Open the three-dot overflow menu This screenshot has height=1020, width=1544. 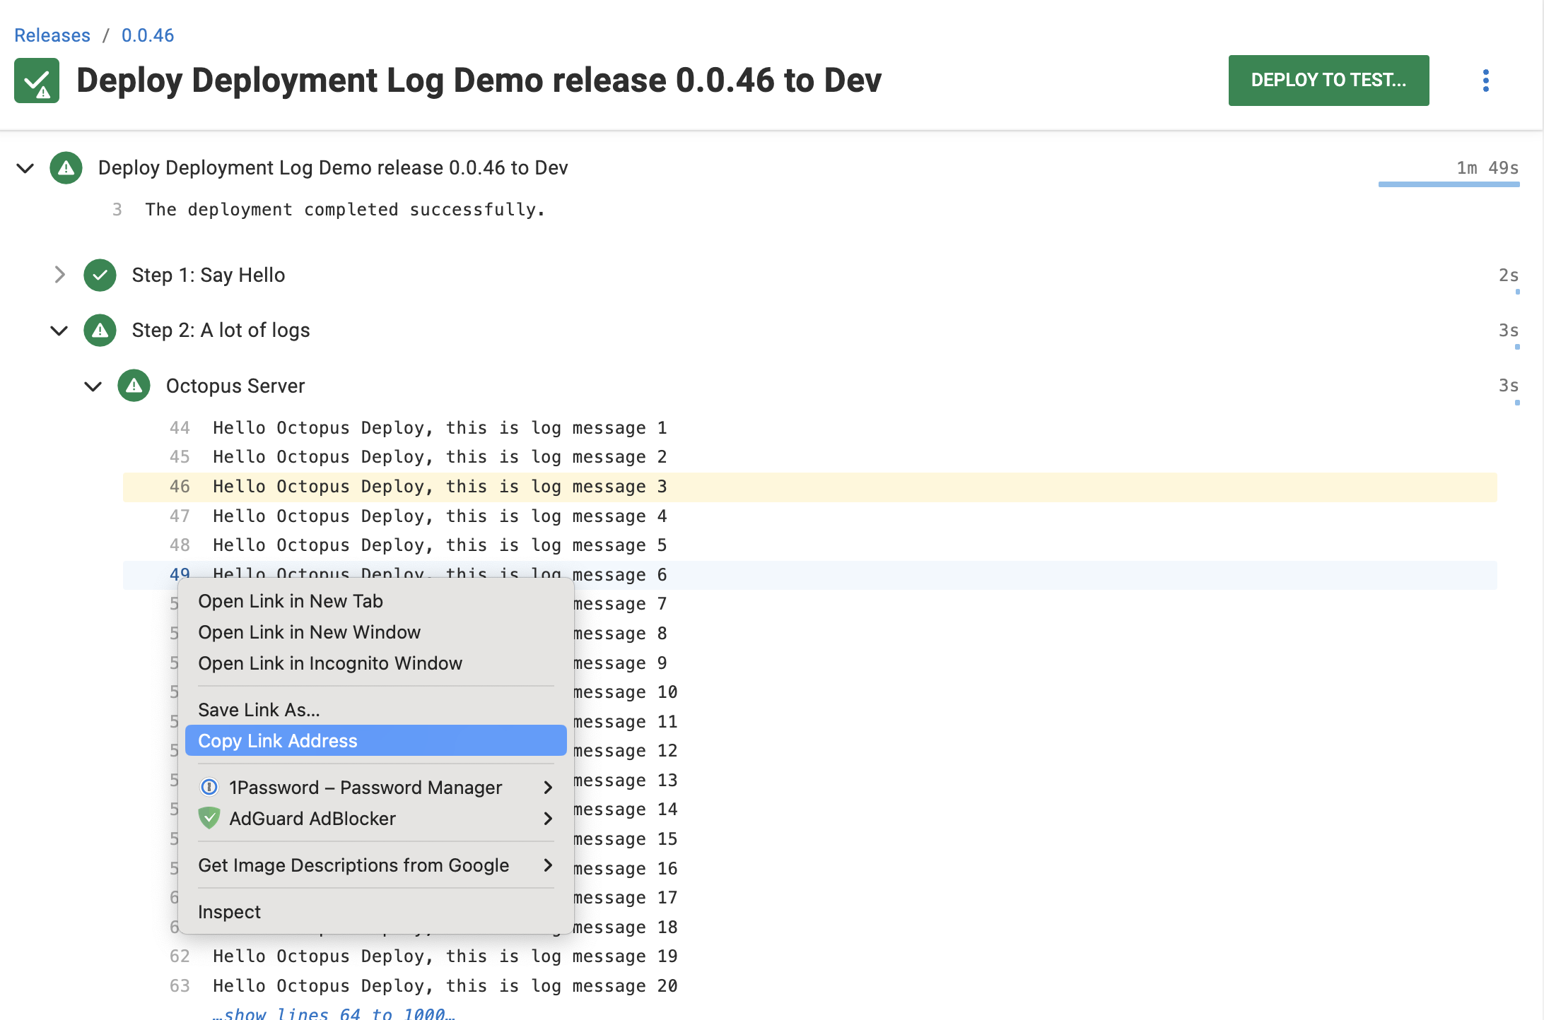coord(1485,81)
